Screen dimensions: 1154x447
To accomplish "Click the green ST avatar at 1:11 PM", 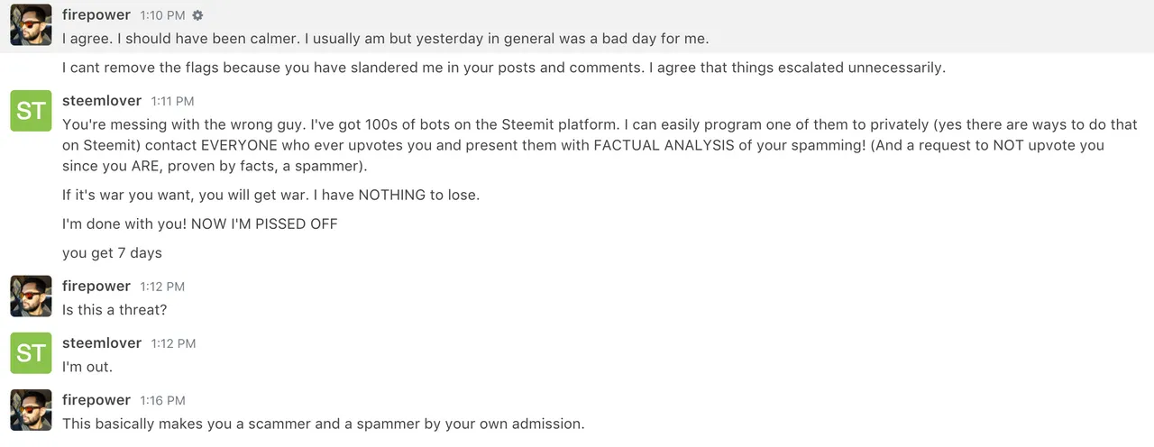I will coord(31,111).
